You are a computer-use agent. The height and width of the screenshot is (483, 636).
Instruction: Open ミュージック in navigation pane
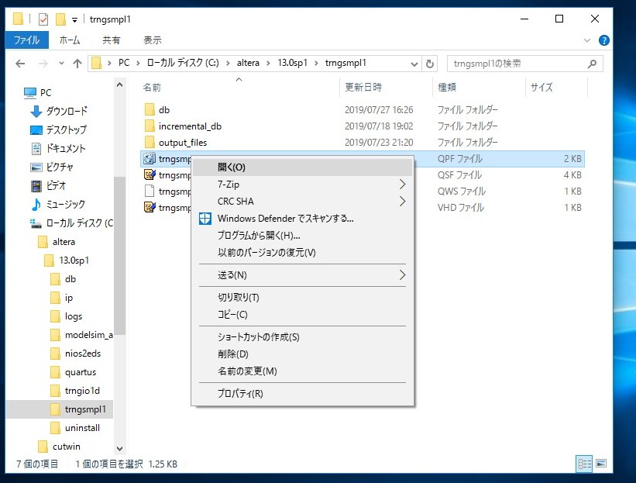click(58, 204)
